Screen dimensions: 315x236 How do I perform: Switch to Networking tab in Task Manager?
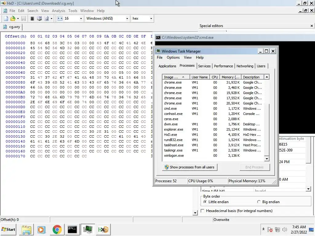(245, 66)
